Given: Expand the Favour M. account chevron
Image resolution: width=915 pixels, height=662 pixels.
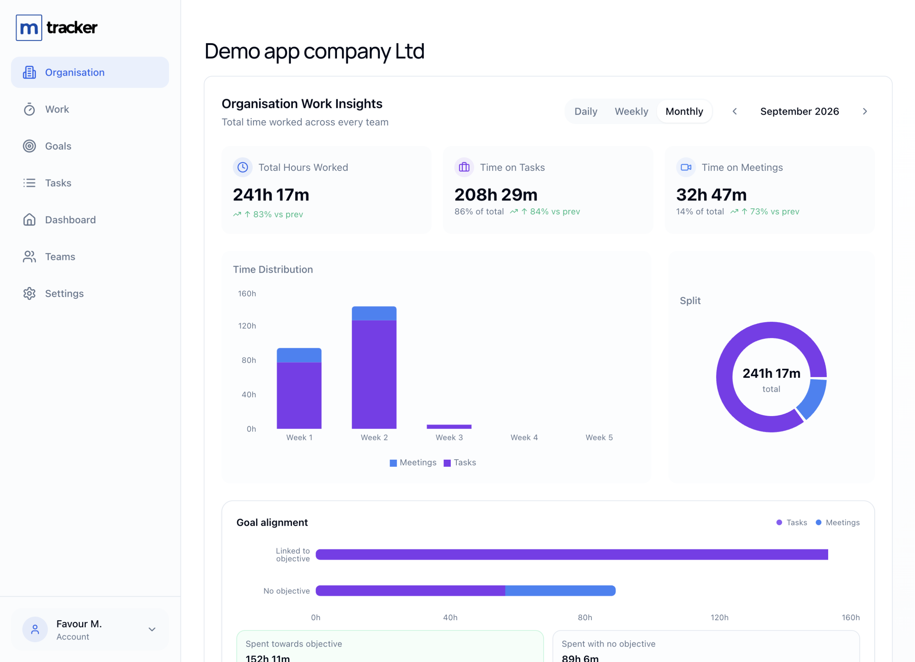Looking at the screenshot, I should (x=152, y=629).
